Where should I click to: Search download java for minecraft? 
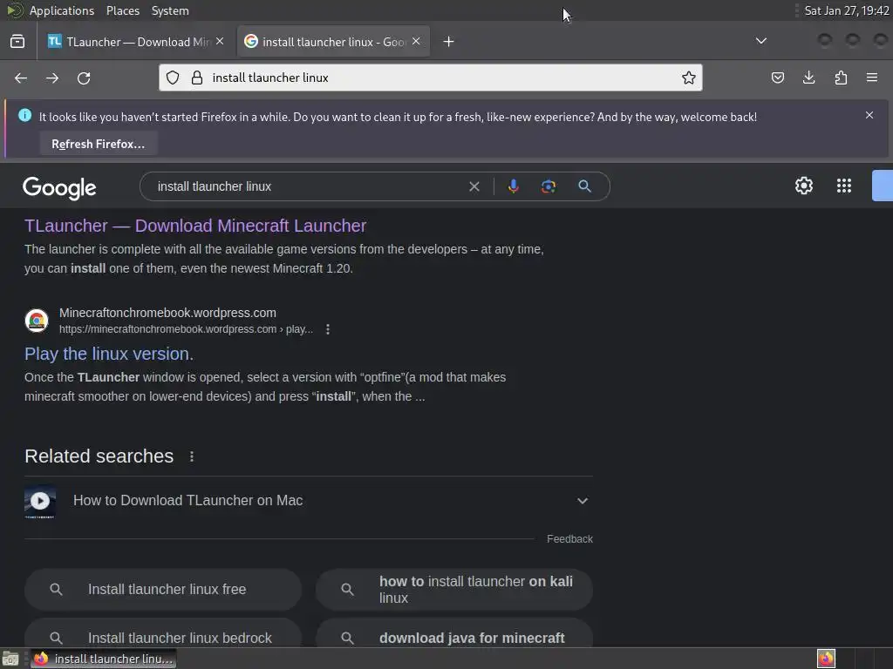click(x=453, y=632)
